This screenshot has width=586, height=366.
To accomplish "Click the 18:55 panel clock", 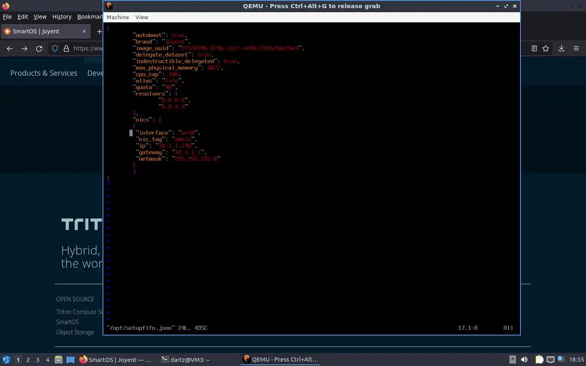I will point(576,359).
